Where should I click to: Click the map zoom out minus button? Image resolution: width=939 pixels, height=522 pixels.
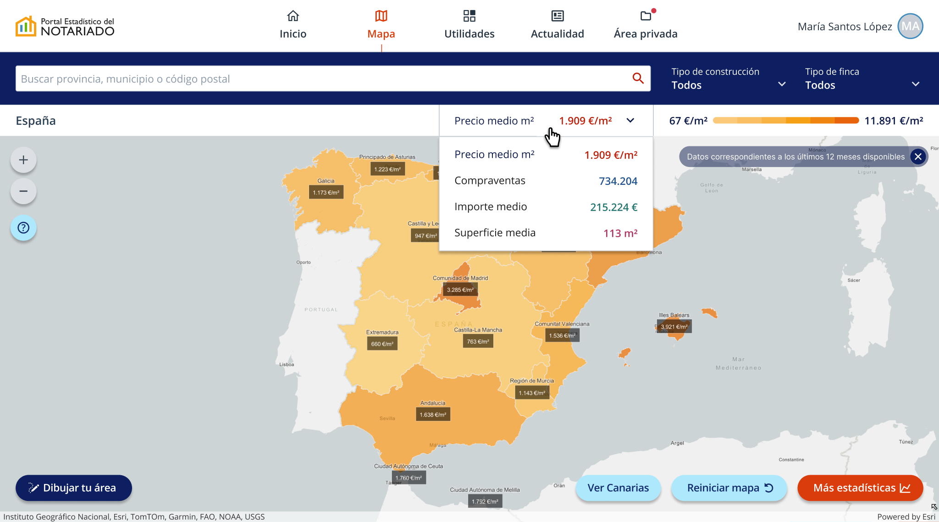[x=23, y=191]
